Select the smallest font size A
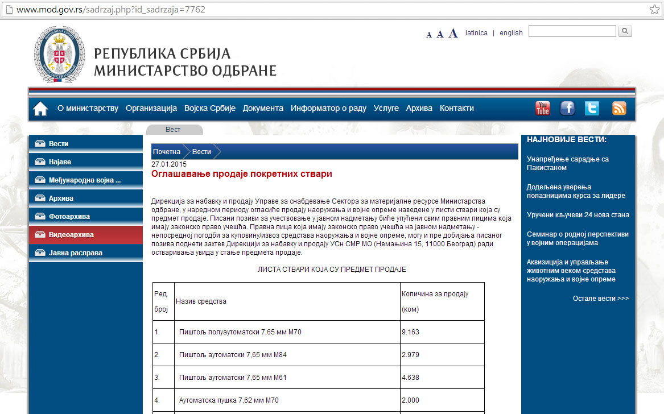 click(429, 35)
